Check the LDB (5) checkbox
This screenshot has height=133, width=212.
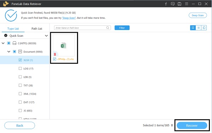[x=20, y=77]
